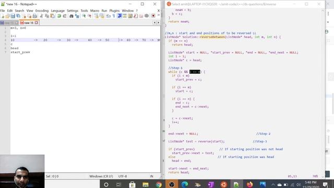
Task: Cut selection with the scissors icon
Action: point(42,16)
